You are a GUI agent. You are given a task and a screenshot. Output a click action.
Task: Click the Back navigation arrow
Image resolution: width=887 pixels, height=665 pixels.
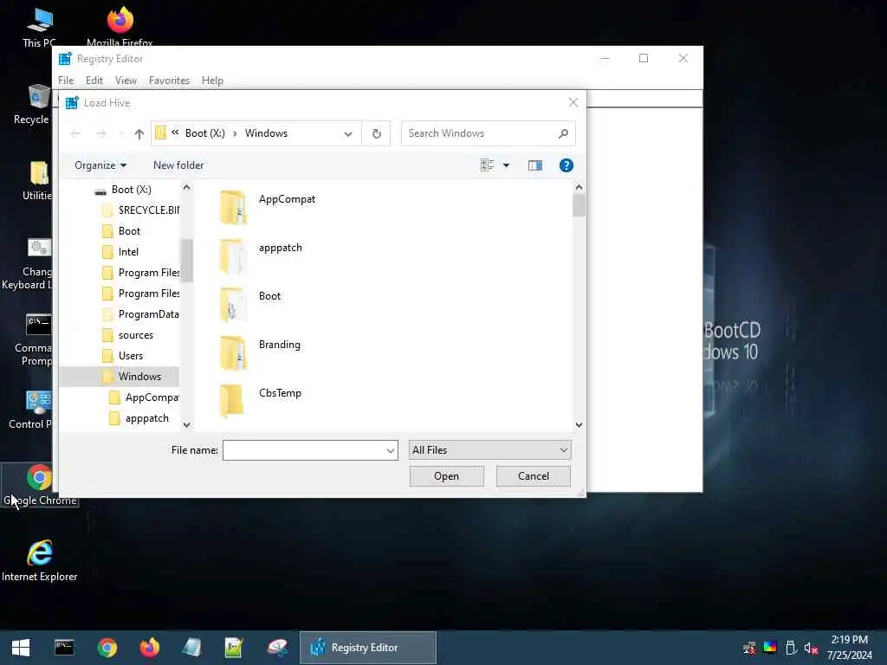pos(76,133)
